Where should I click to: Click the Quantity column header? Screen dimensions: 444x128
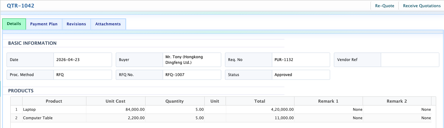point(175,101)
